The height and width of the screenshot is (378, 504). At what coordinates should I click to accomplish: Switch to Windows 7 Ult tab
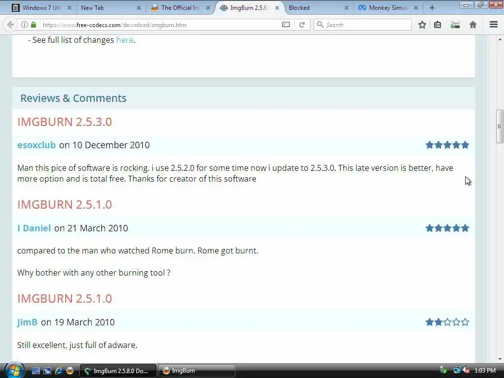(41, 8)
